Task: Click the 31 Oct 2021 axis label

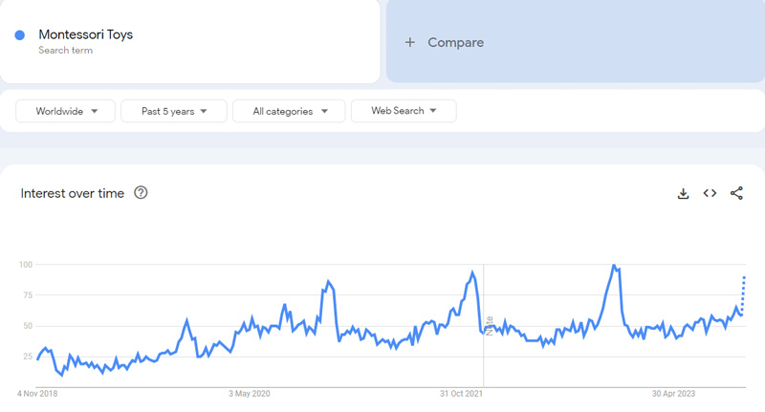Action: tap(463, 393)
